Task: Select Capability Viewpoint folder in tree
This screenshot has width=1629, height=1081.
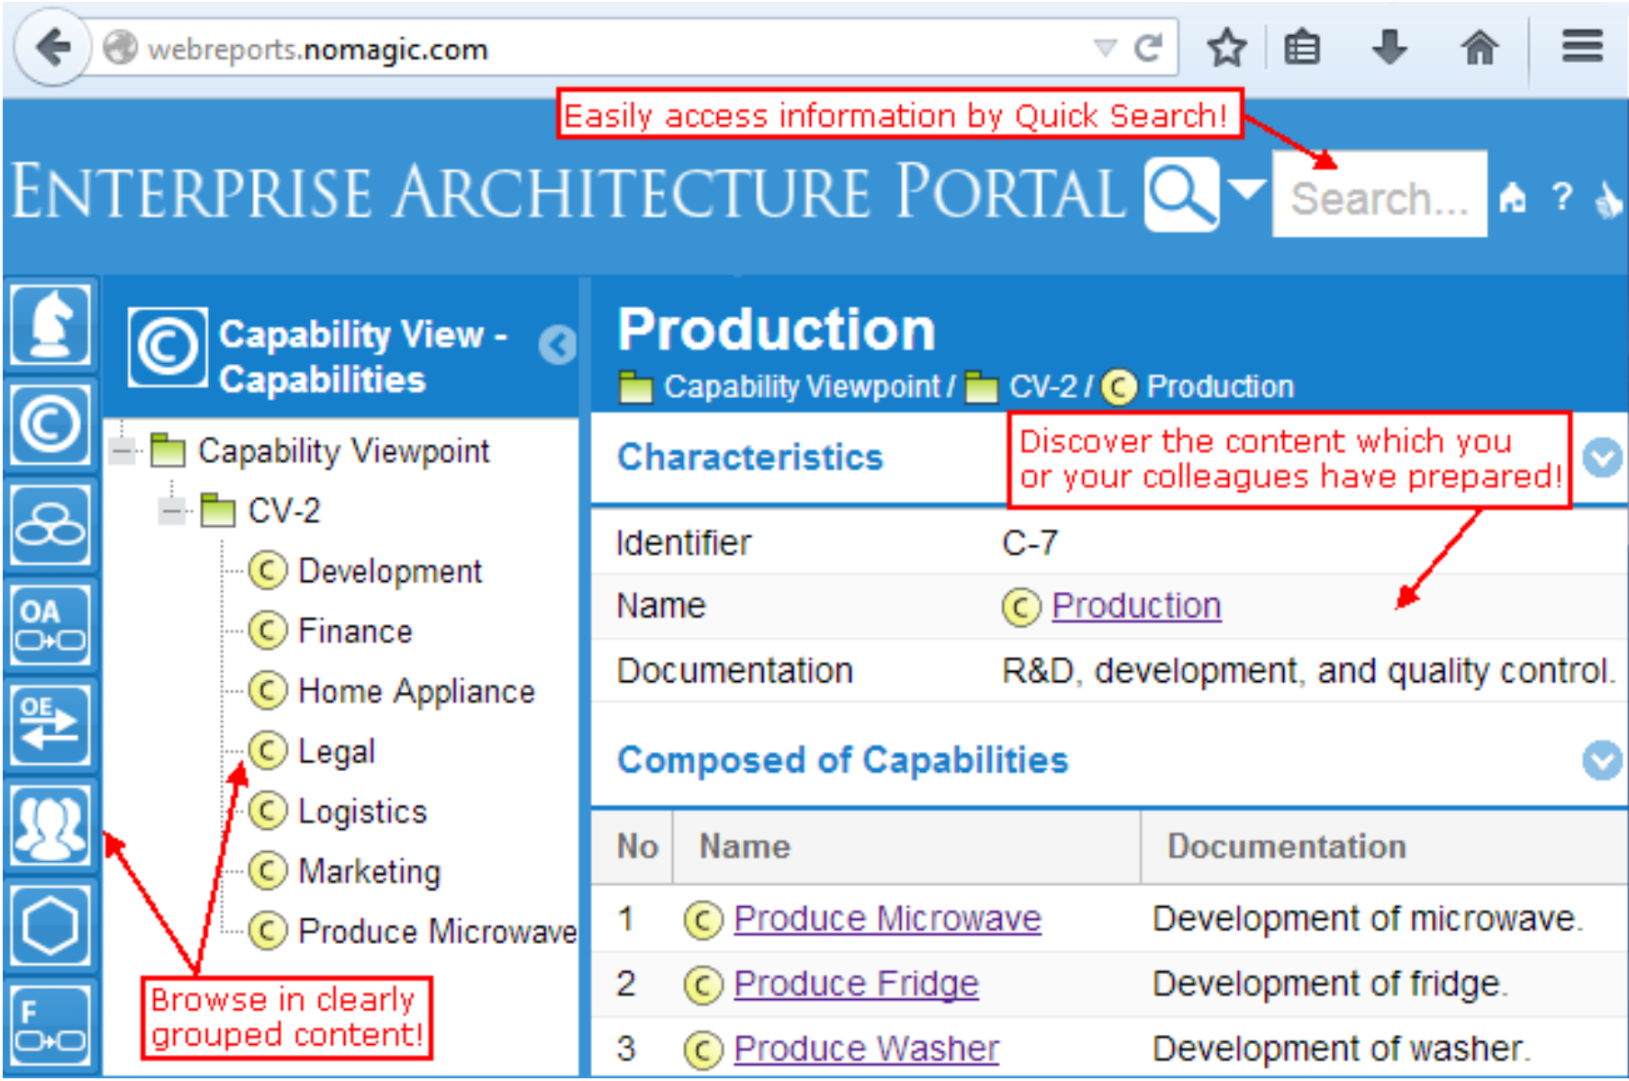Action: (321, 450)
